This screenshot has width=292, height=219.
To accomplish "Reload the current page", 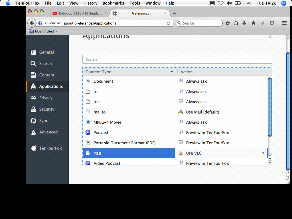I will pyautogui.click(x=168, y=23).
